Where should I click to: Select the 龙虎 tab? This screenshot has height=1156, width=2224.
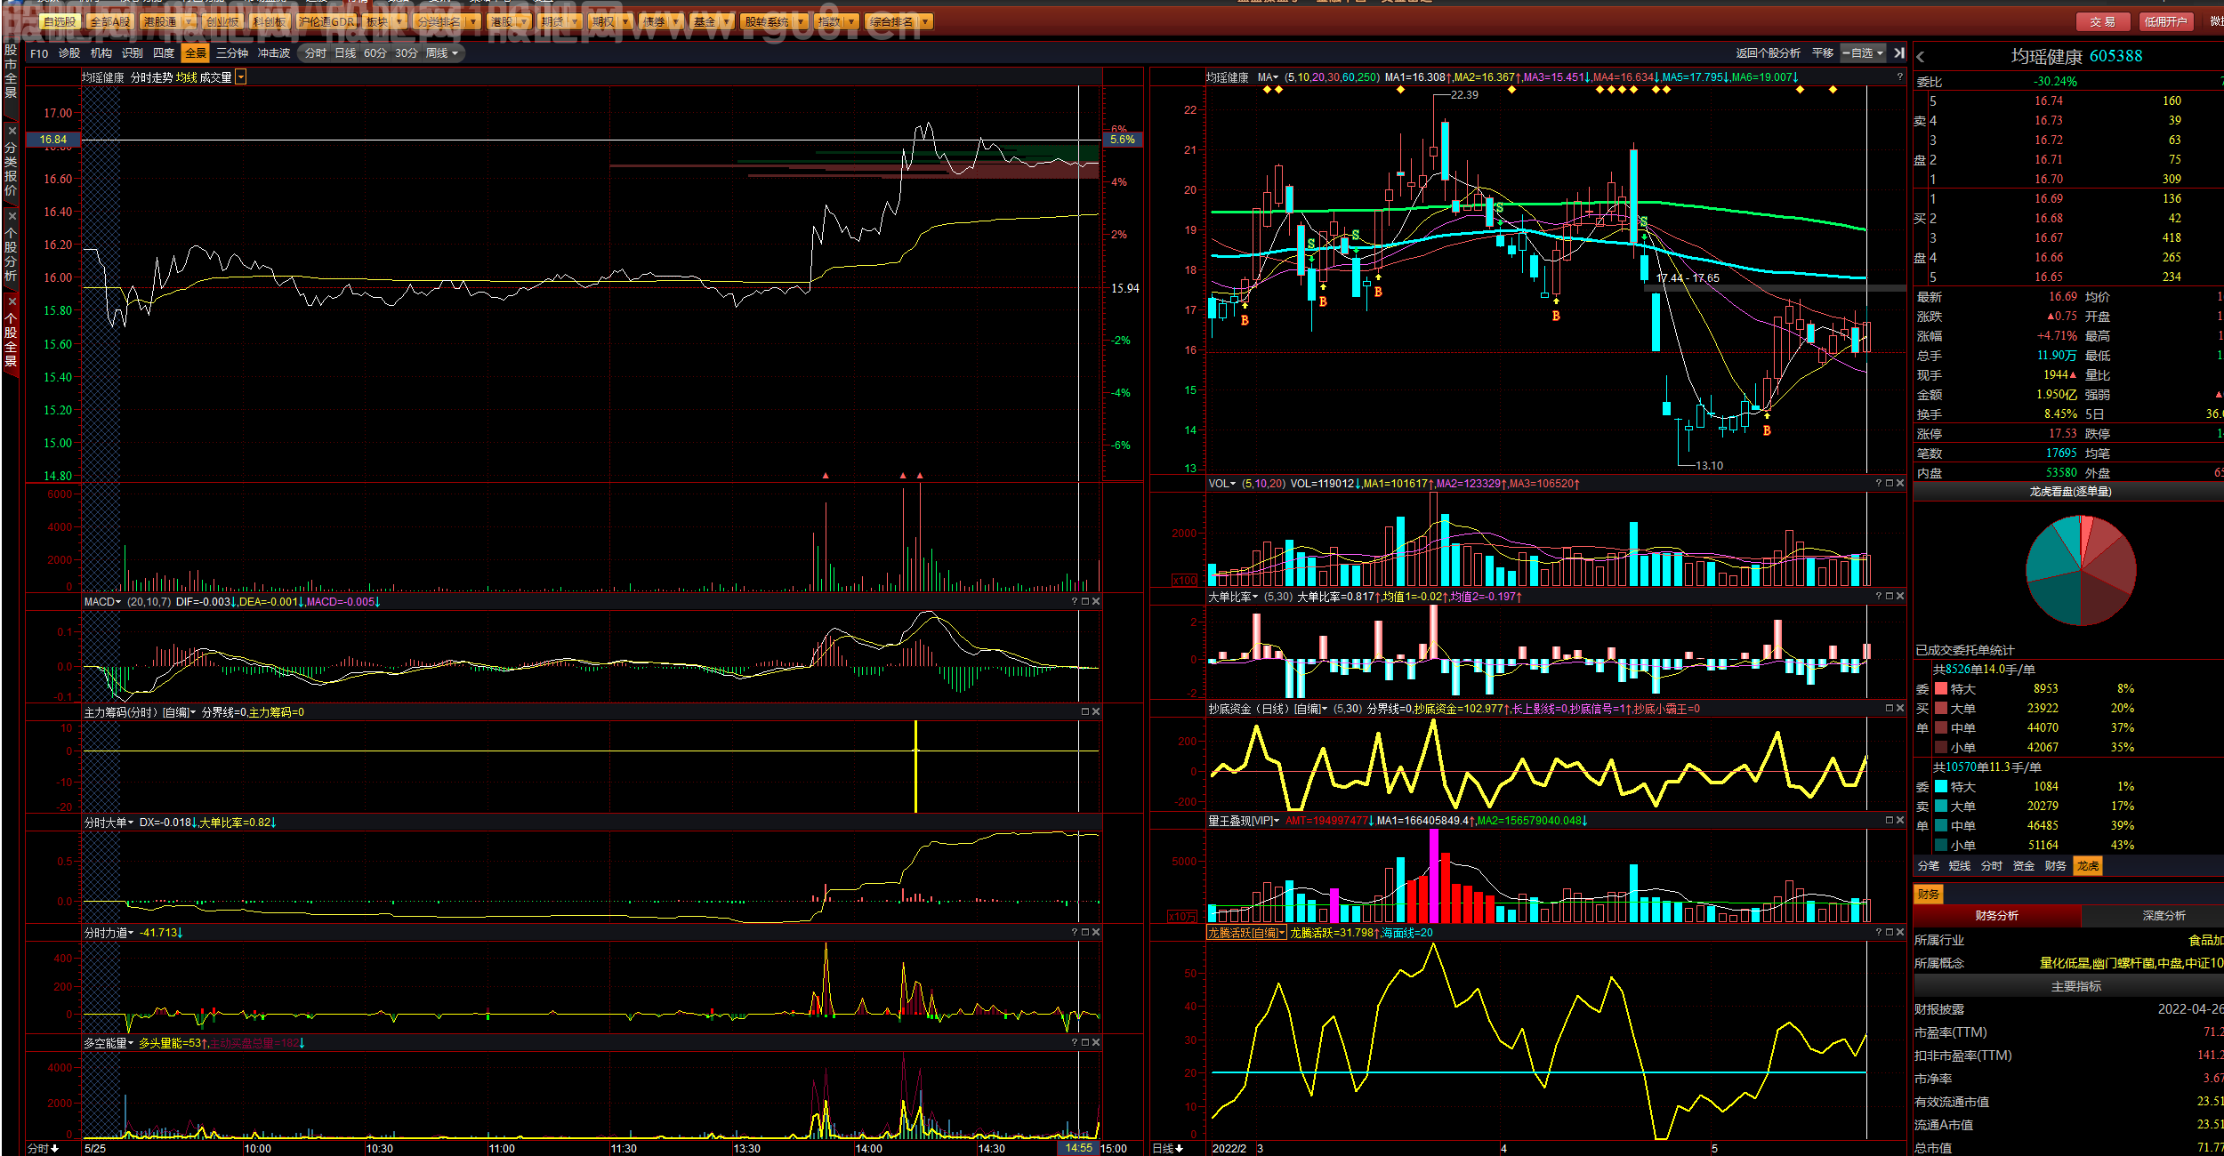(x=2088, y=865)
